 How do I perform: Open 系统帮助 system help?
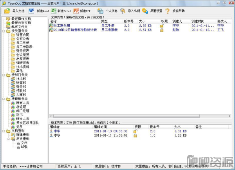(167, 11)
